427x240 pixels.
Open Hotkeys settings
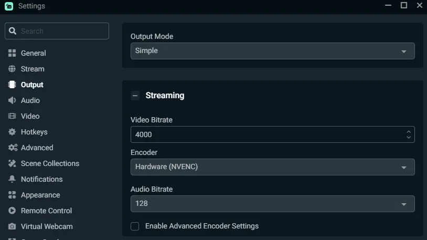coord(34,132)
